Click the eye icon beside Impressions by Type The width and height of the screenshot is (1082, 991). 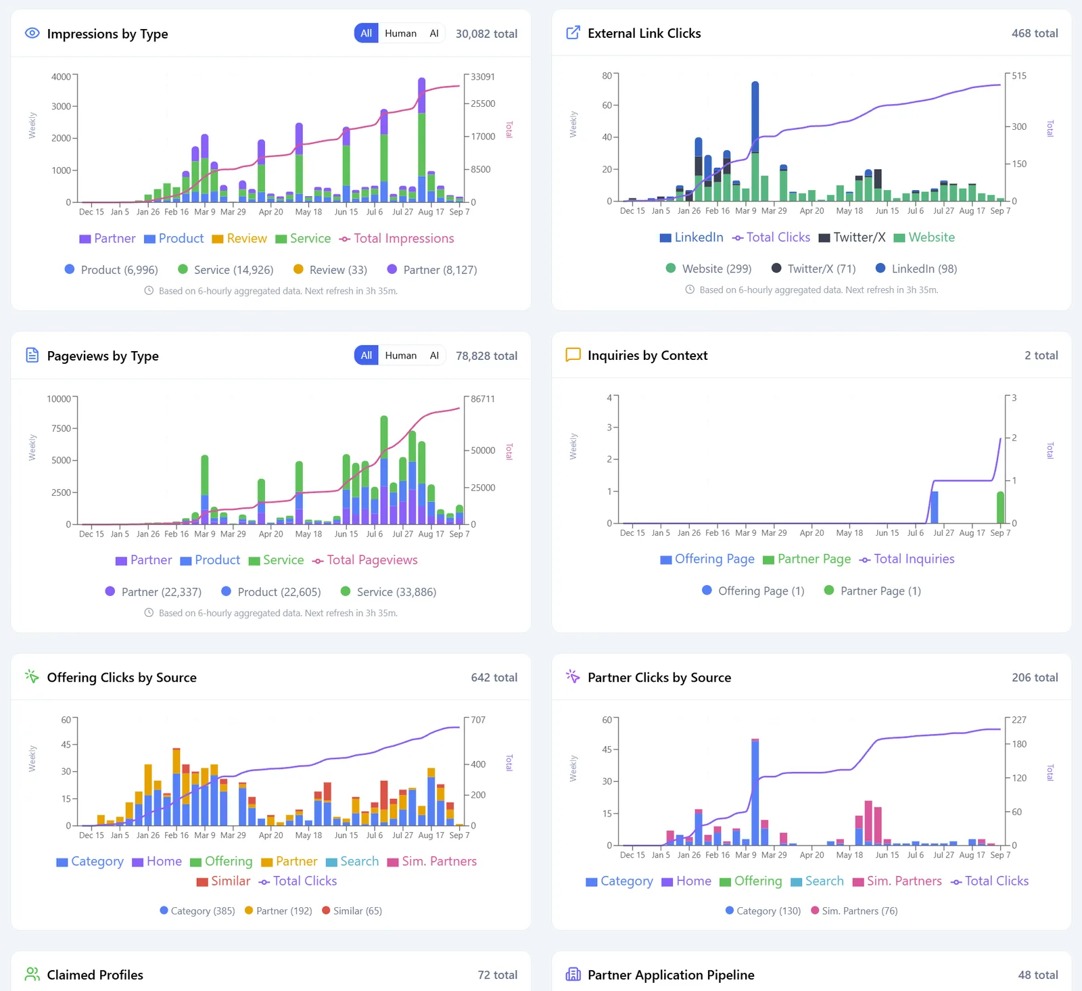click(32, 33)
